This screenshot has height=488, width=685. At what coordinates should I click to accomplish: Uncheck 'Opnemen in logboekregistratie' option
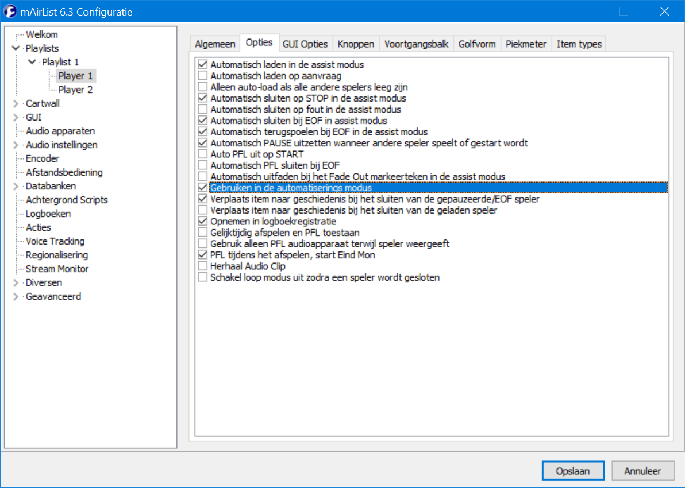pos(202,222)
